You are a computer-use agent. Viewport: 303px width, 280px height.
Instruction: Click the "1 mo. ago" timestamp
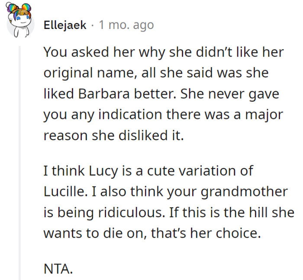tap(126, 26)
